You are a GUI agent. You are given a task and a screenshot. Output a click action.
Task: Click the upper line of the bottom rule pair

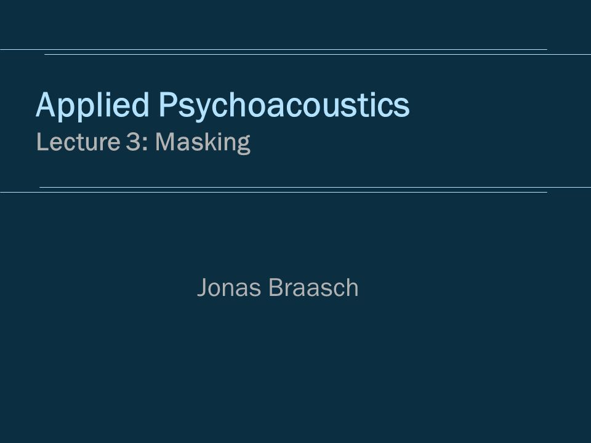pyautogui.click(x=315, y=187)
